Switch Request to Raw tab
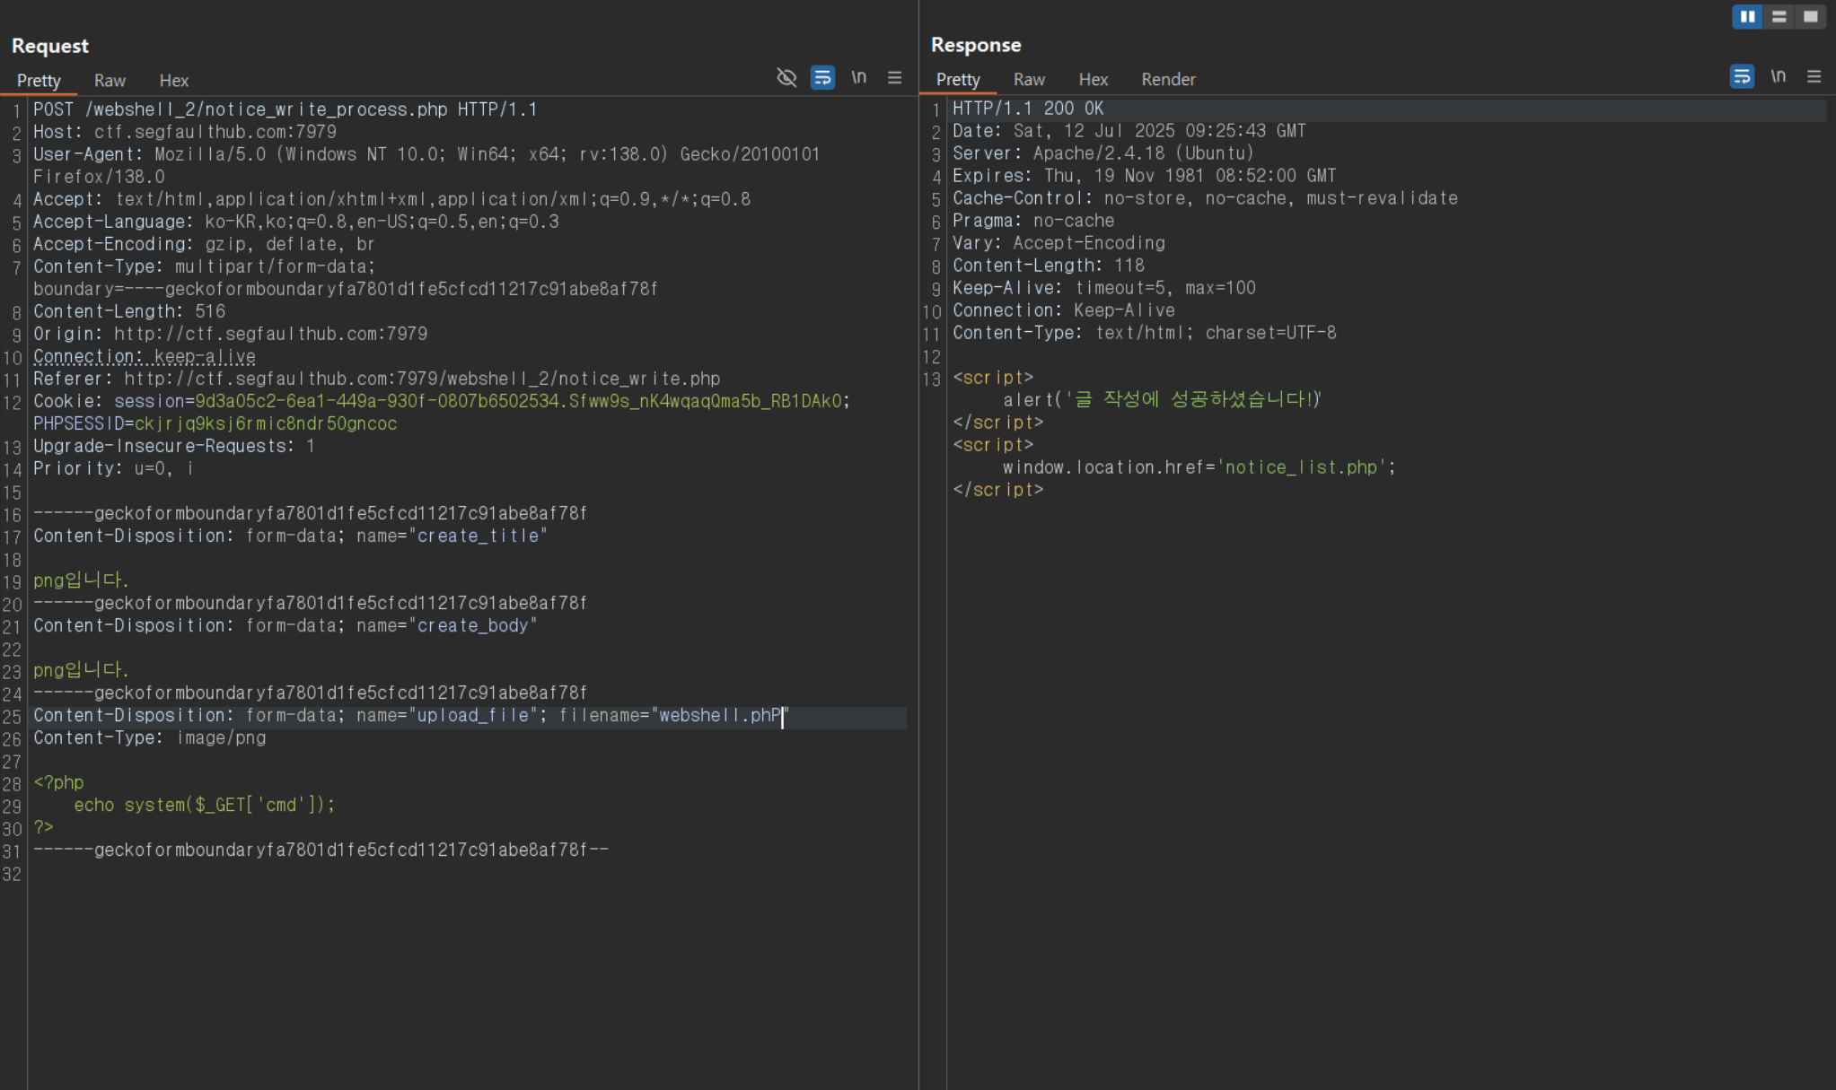1836x1090 pixels. (x=110, y=80)
